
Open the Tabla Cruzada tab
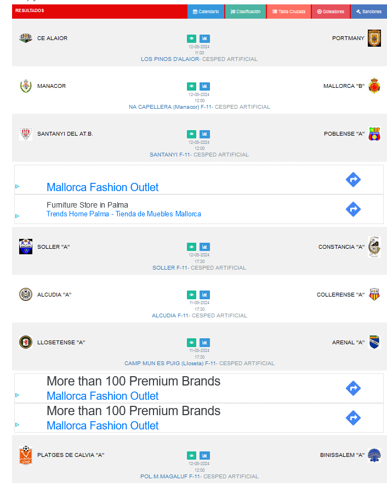pos(289,12)
